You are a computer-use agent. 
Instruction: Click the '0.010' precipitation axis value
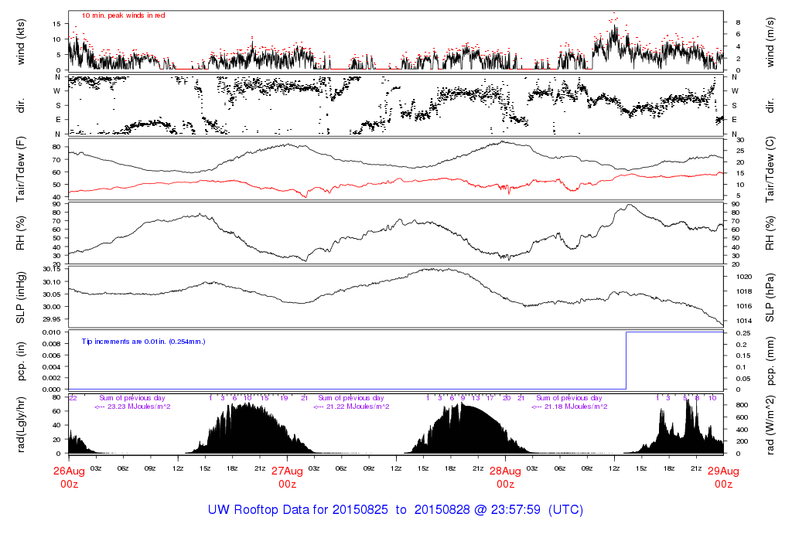pos(52,332)
